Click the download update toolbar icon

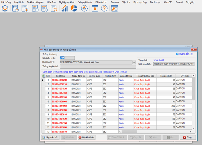84,8
